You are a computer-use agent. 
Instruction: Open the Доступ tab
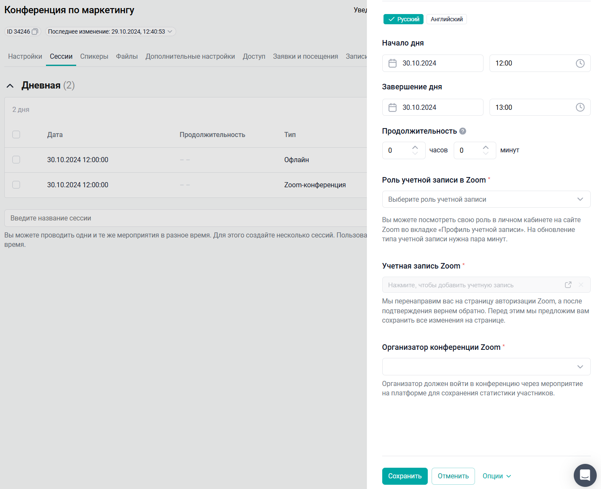click(254, 57)
